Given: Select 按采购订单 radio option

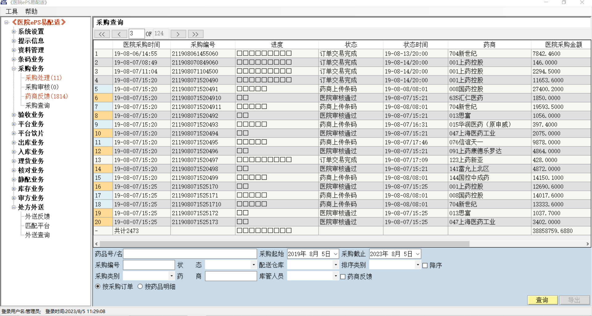Looking at the screenshot, I should (98, 286).
